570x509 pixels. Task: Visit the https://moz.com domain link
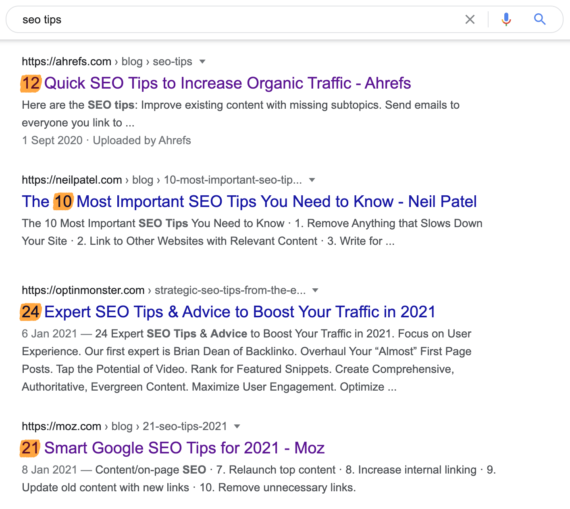(x=61, y=426)
